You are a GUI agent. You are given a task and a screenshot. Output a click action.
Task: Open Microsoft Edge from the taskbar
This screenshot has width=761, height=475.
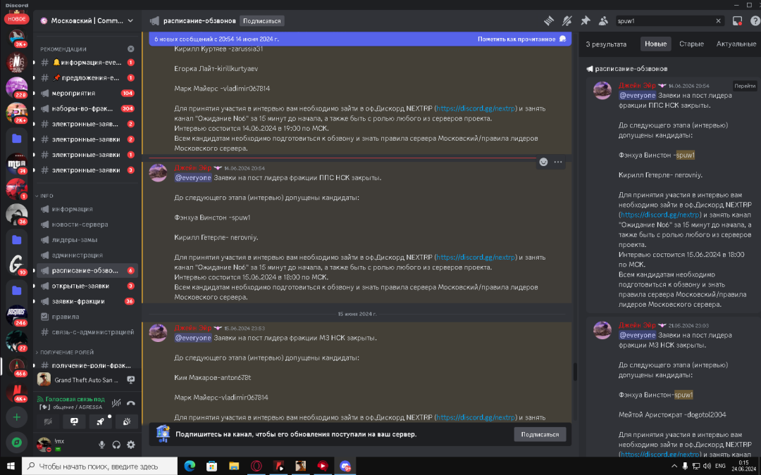tap(190, 467)
